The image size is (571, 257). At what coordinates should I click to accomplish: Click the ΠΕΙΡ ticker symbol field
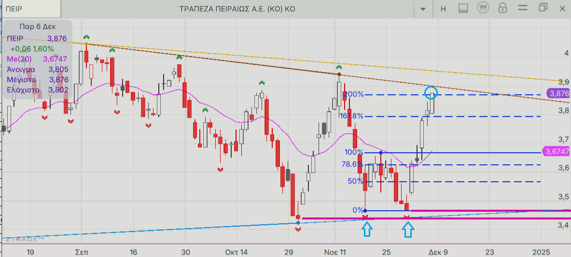tap(30, 9)
